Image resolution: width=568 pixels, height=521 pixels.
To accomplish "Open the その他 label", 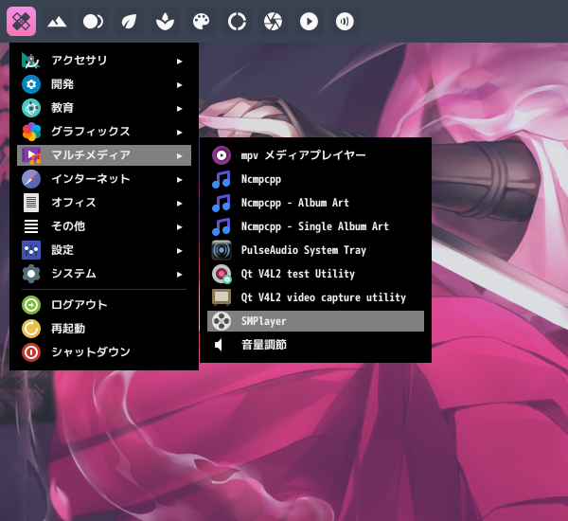I will click(68, 226).
